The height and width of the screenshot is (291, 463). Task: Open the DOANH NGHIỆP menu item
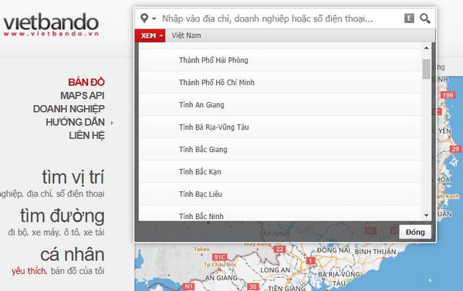(x=69, y=109)
